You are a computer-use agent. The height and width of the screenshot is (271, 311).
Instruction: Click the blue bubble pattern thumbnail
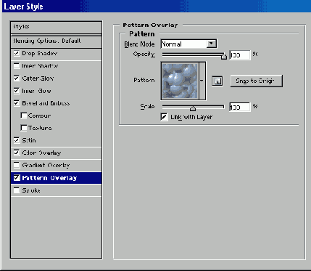(x=180, y=81)
